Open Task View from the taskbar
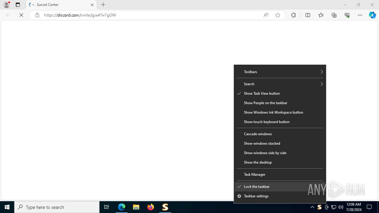The width and height of the screenshot is (379, 213). tap(107, 207)
